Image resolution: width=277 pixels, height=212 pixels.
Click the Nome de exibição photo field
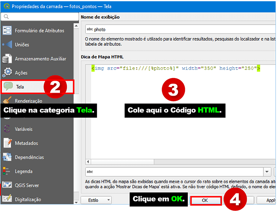coord(180,29)
